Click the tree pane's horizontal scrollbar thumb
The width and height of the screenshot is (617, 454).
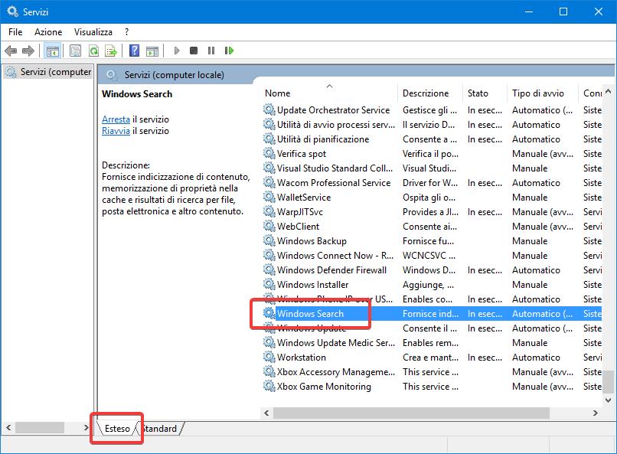(40, 427)
